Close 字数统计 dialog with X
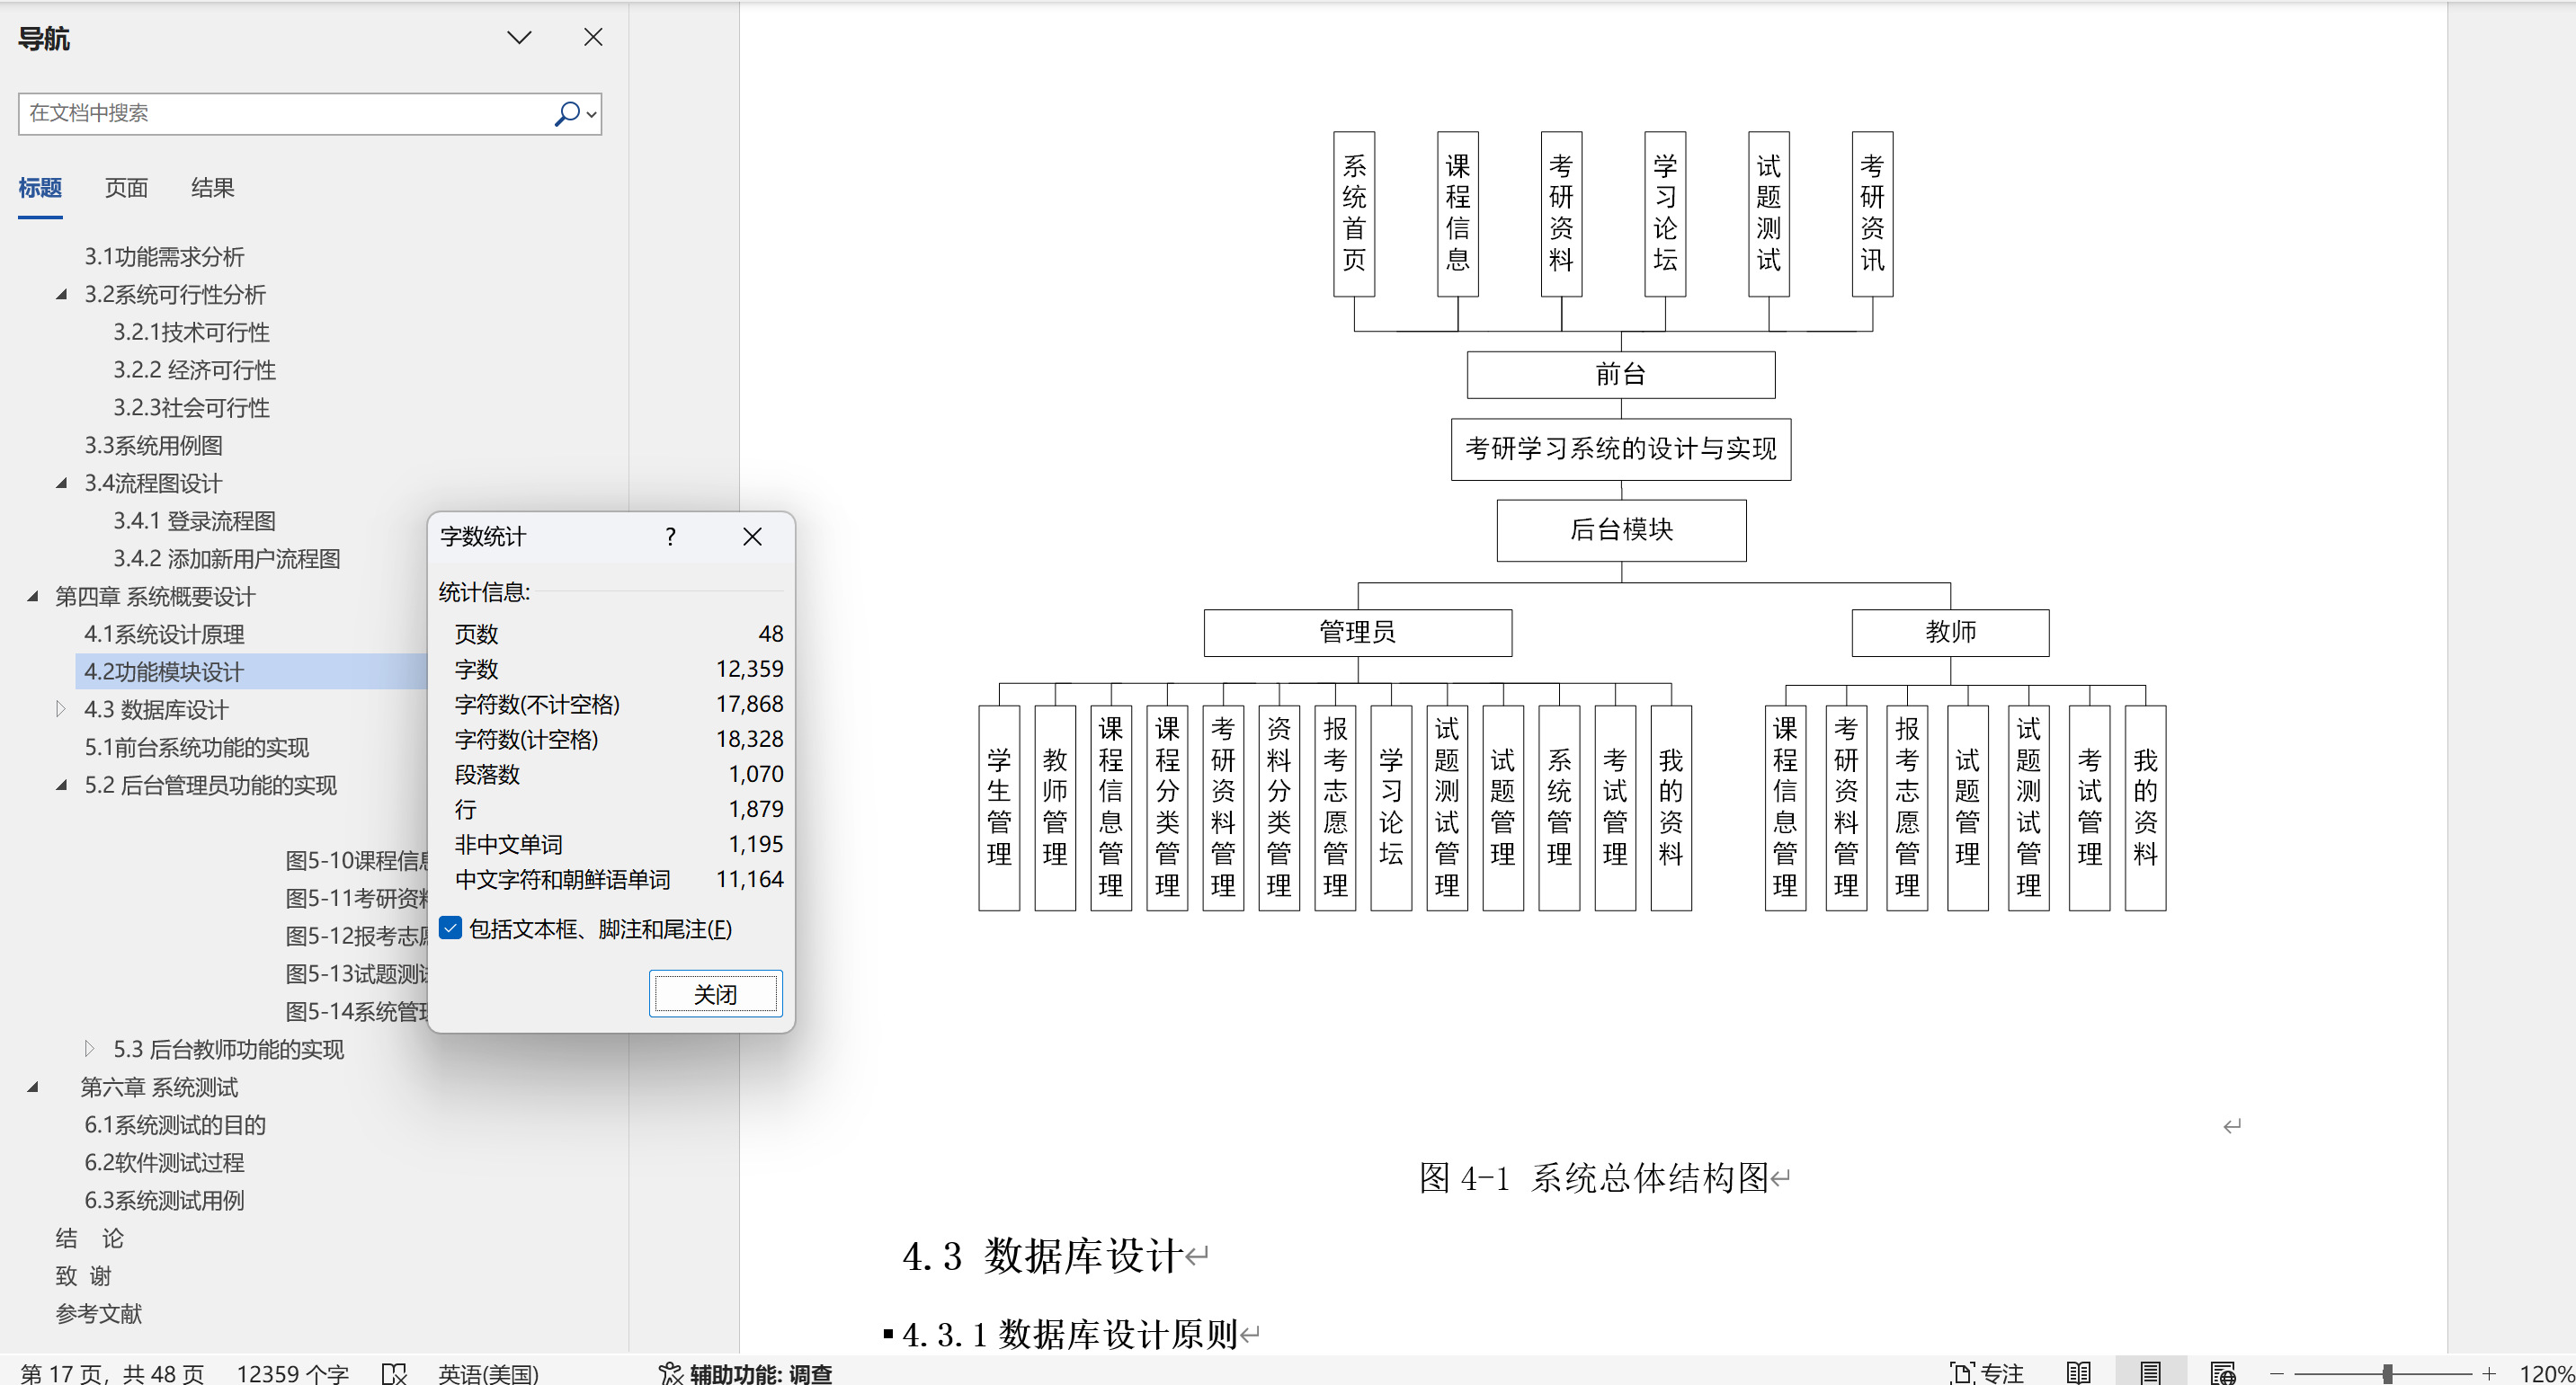The height and width of the screenshot is (1385, 2576). (753, 537)
